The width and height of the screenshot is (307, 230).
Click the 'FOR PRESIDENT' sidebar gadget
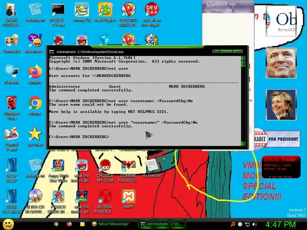[x=277, y=139]
